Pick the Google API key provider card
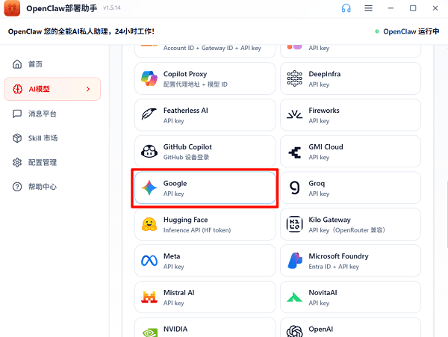The width and height of the screenshot is (448, 337). click(205, 188)
